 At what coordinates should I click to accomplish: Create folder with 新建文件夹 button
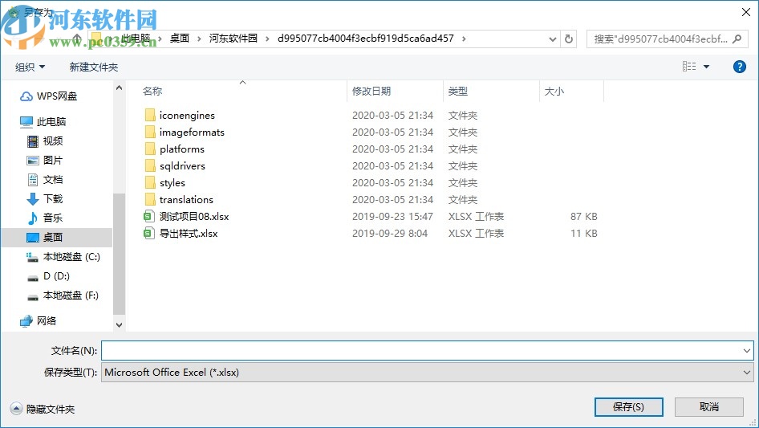click(x=93, y=67)
